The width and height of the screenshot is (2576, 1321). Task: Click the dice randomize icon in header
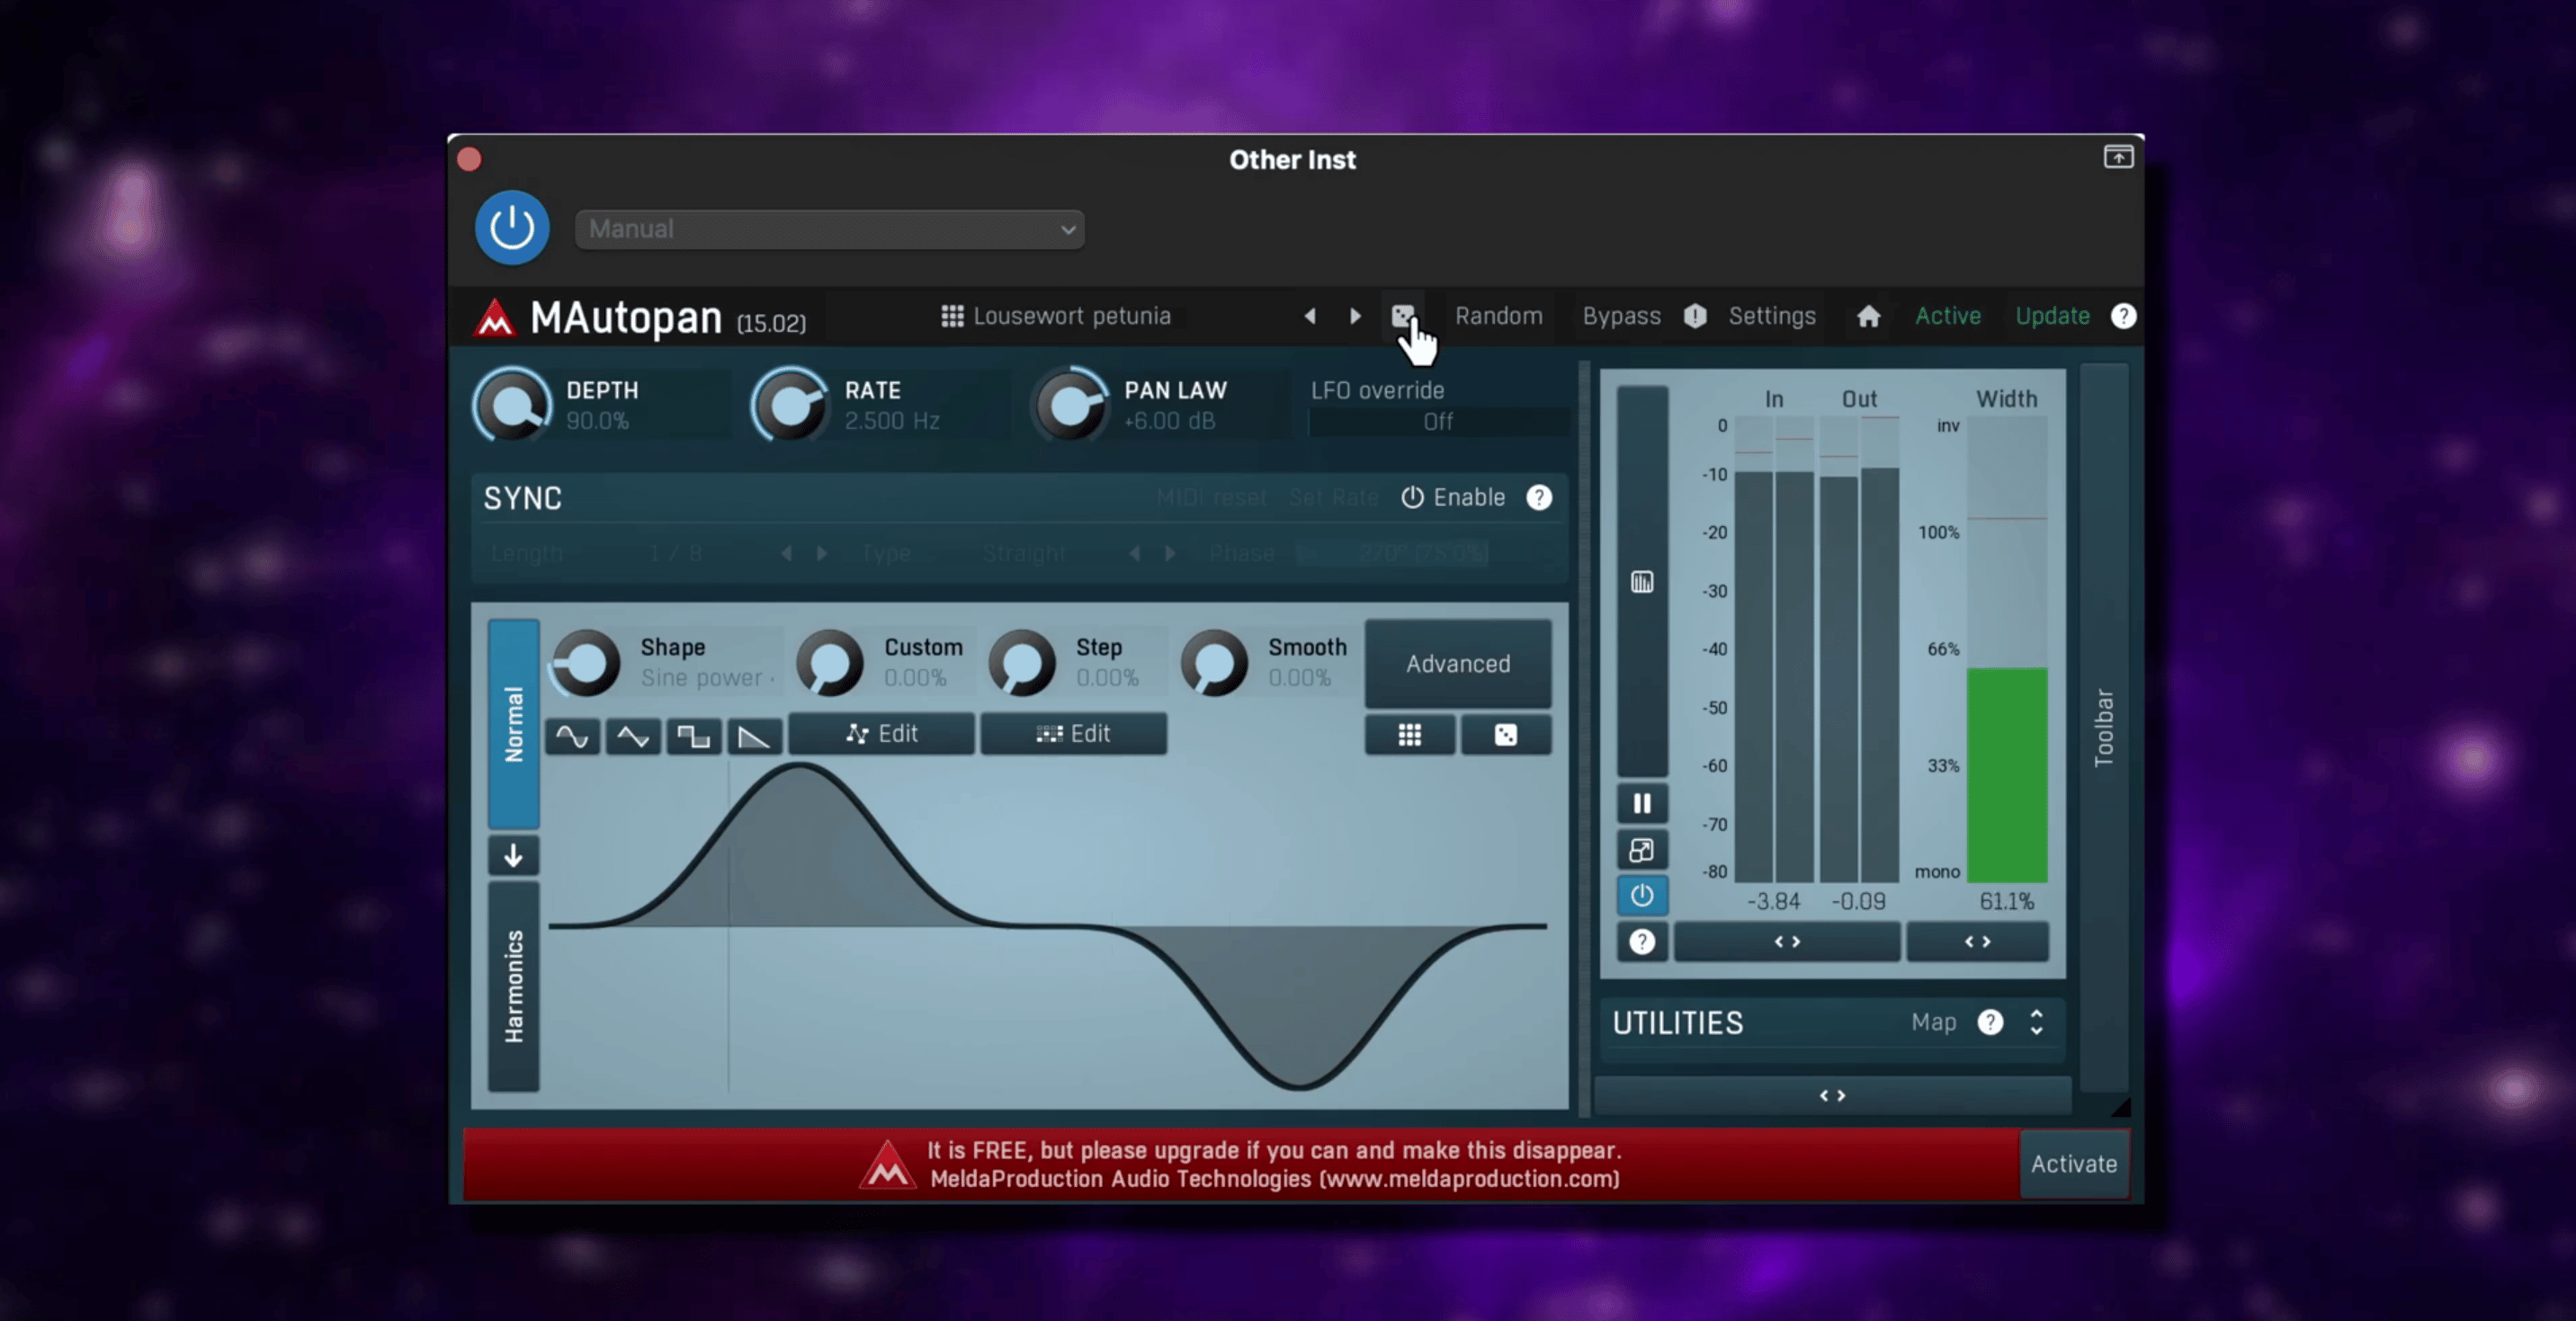tap(1403, 316)
